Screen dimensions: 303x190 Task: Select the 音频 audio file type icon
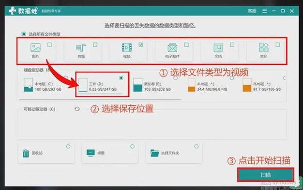pyautogui.click(x=81, y=47)
